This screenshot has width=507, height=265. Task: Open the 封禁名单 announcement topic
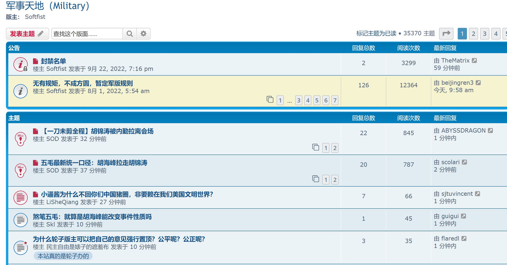[x=53, y=61]
